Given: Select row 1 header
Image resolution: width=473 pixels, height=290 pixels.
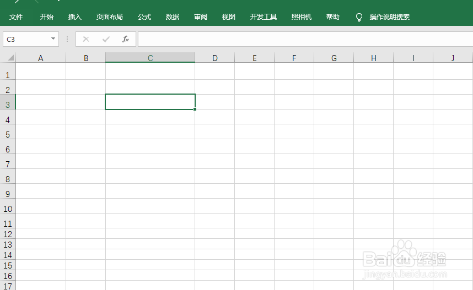Looking at the screenshot, I should [x=8, y=72].
